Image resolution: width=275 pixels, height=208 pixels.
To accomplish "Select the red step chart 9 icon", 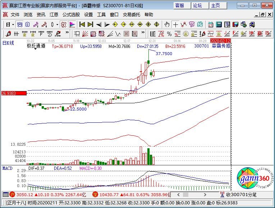I will click(44, 24).
